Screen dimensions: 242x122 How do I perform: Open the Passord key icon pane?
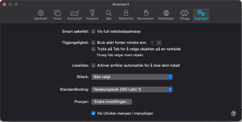(92, 15)
